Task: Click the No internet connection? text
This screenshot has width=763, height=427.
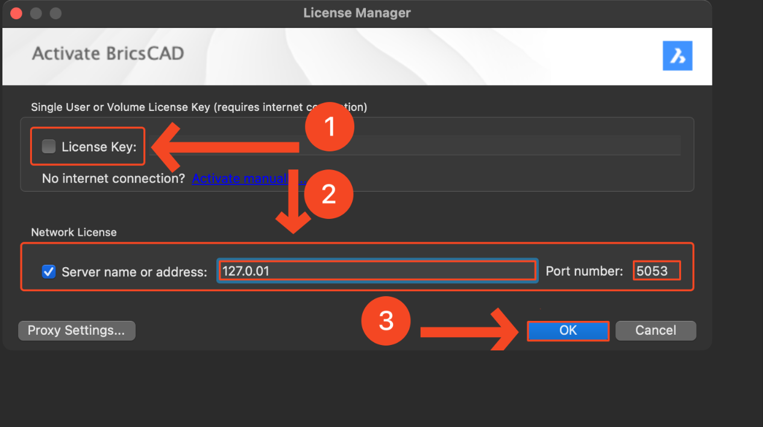Action: tap(113, 179)
